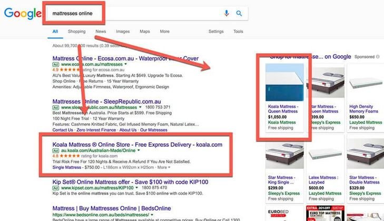Click the Latex Mattress Lazybed product image

pyautogui.click(x=326, y=154)
